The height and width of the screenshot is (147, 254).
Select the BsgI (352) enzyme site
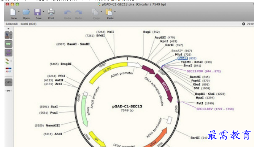click(151, 32)
